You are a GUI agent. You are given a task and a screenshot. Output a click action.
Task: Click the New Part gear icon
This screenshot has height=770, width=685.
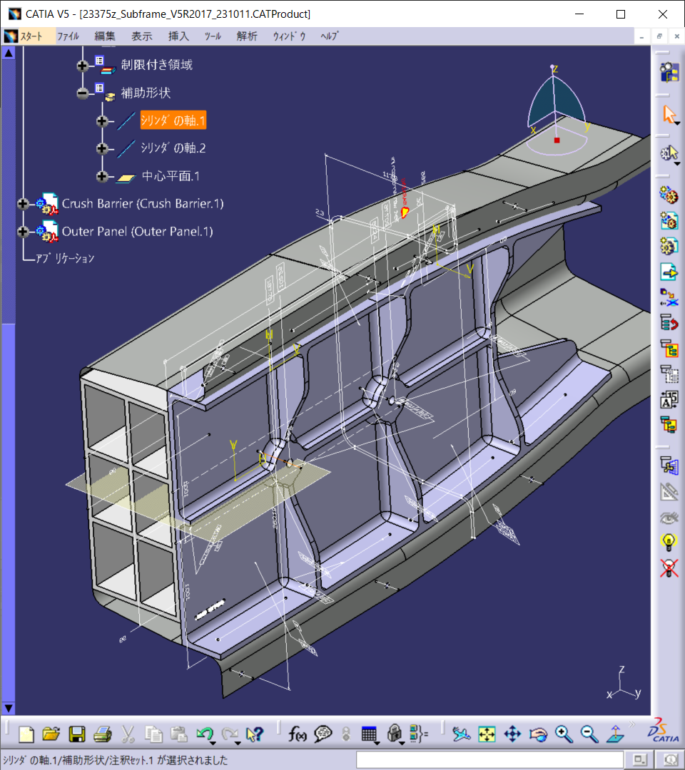(669, 245)
